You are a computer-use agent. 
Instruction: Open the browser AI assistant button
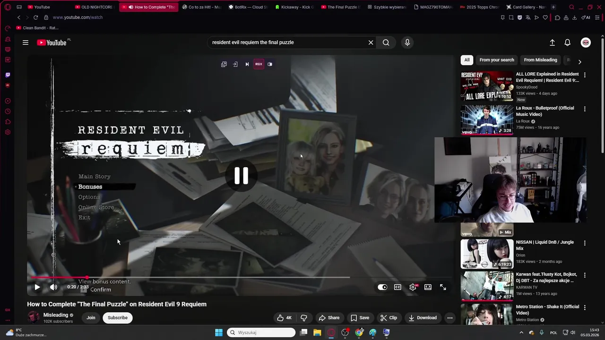[587, 17]
